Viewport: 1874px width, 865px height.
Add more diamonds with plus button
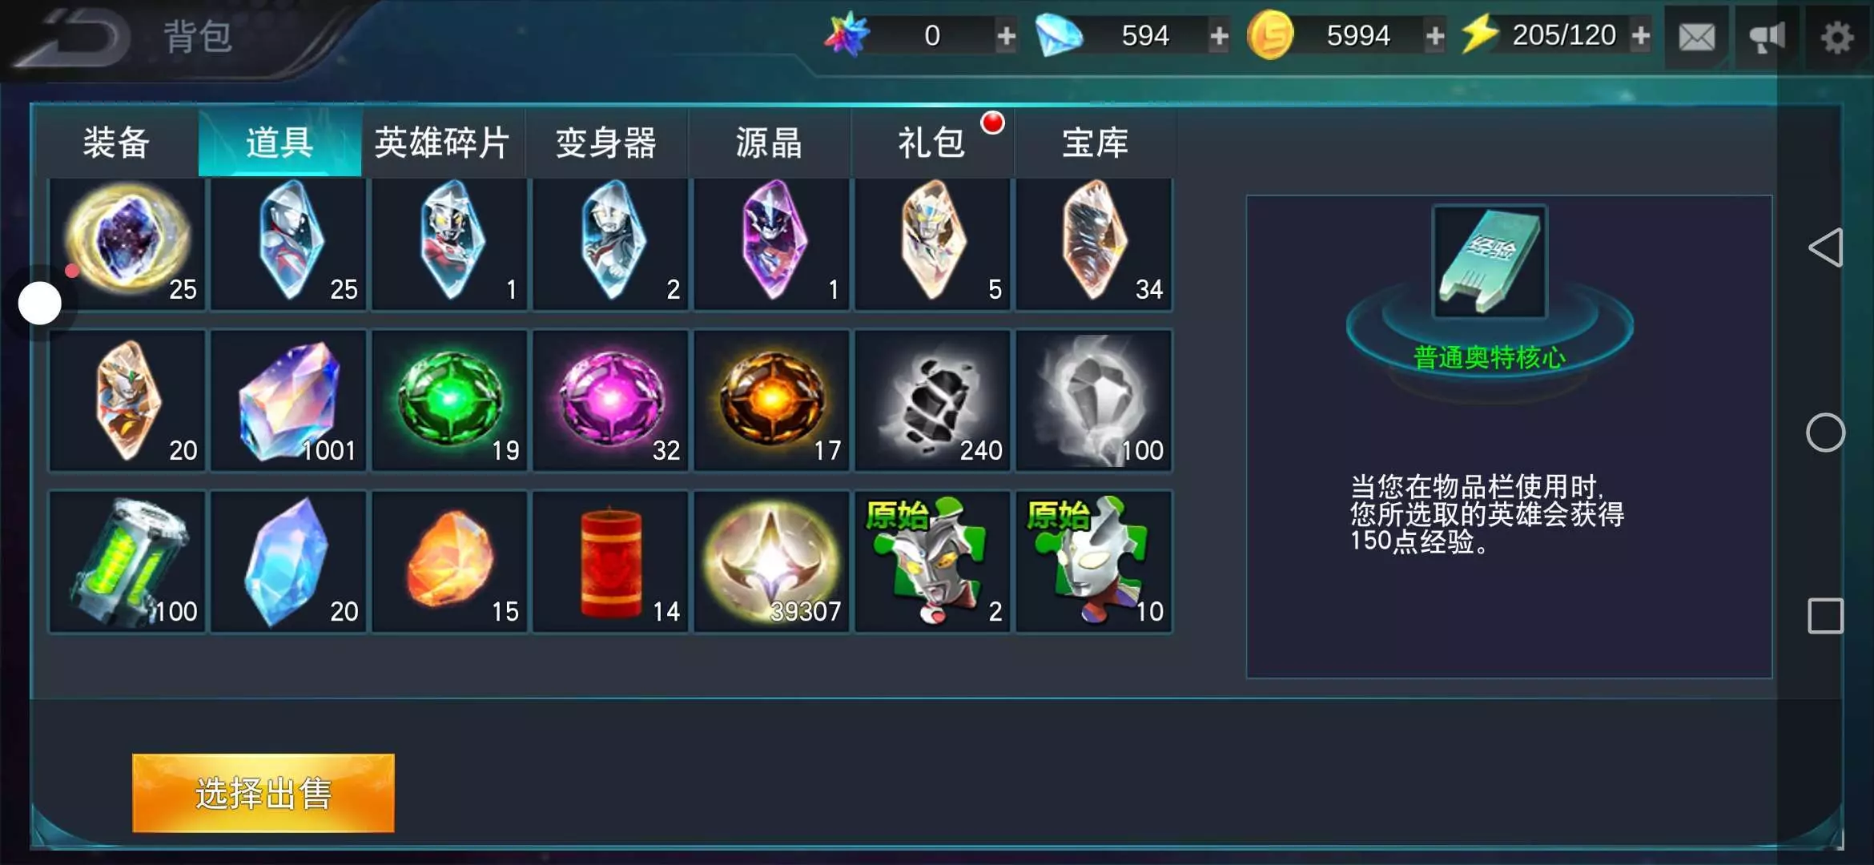[1219, 36]
